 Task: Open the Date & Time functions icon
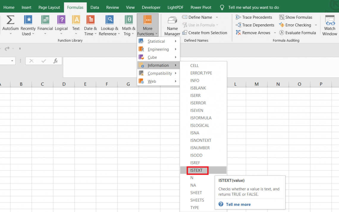coord(90,20)
